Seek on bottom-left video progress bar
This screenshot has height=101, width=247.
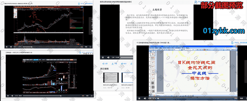click(x=51, y=96)
